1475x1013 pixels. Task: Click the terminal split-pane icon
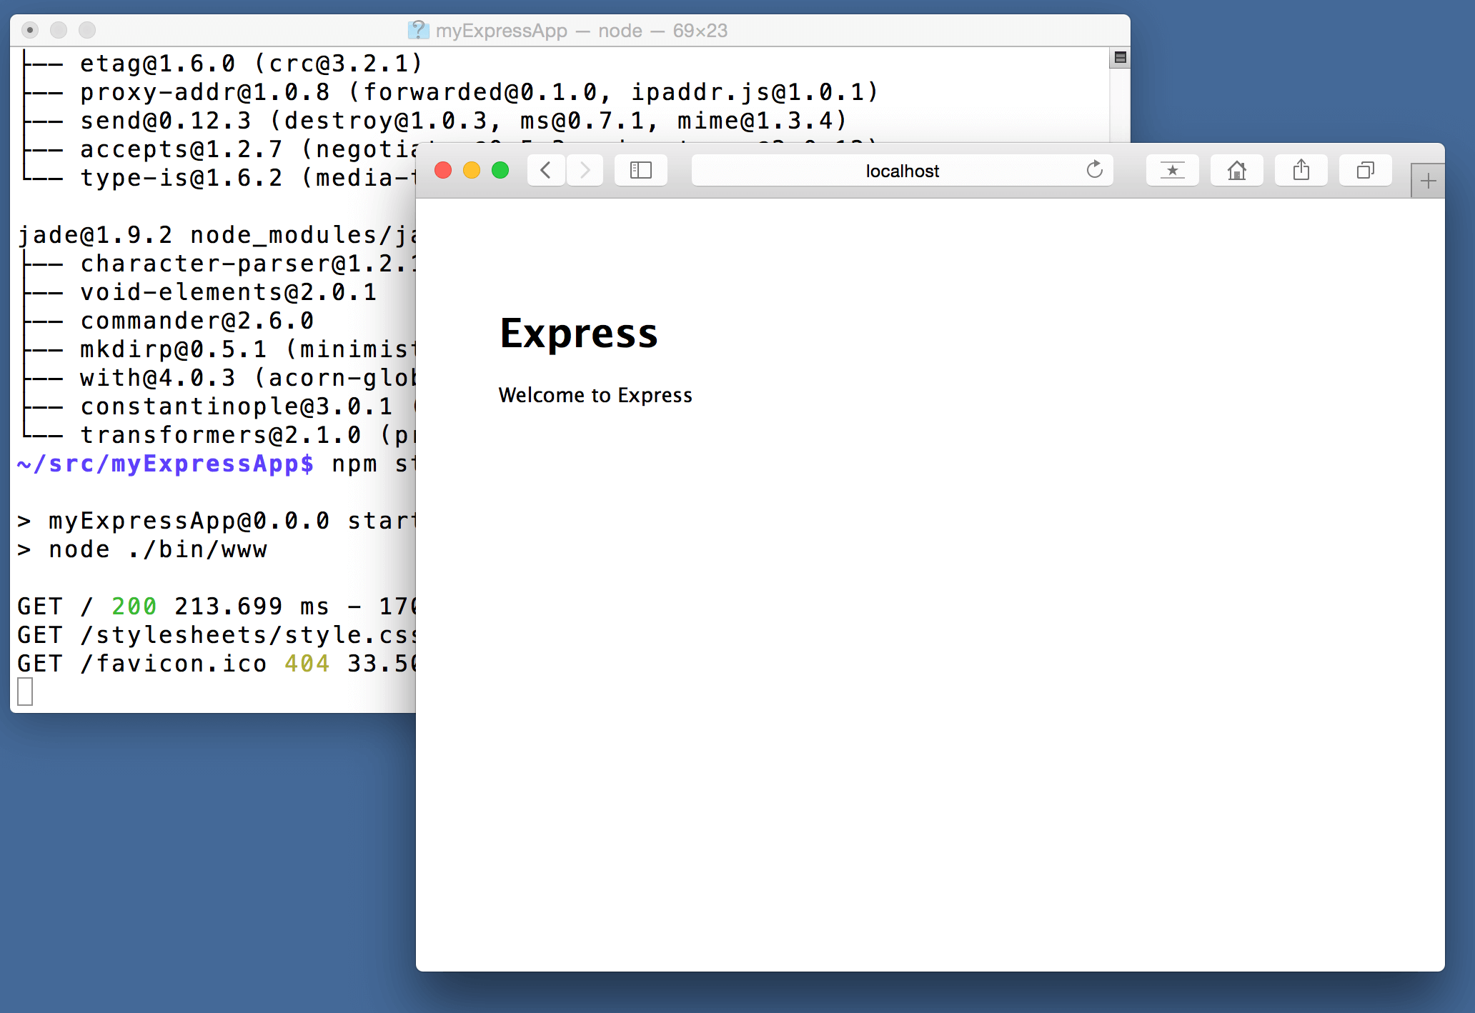tap(1121, 58)
